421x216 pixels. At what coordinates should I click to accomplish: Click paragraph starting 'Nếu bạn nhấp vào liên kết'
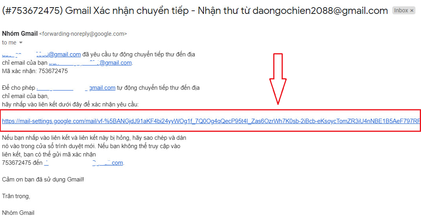point(94,138)
